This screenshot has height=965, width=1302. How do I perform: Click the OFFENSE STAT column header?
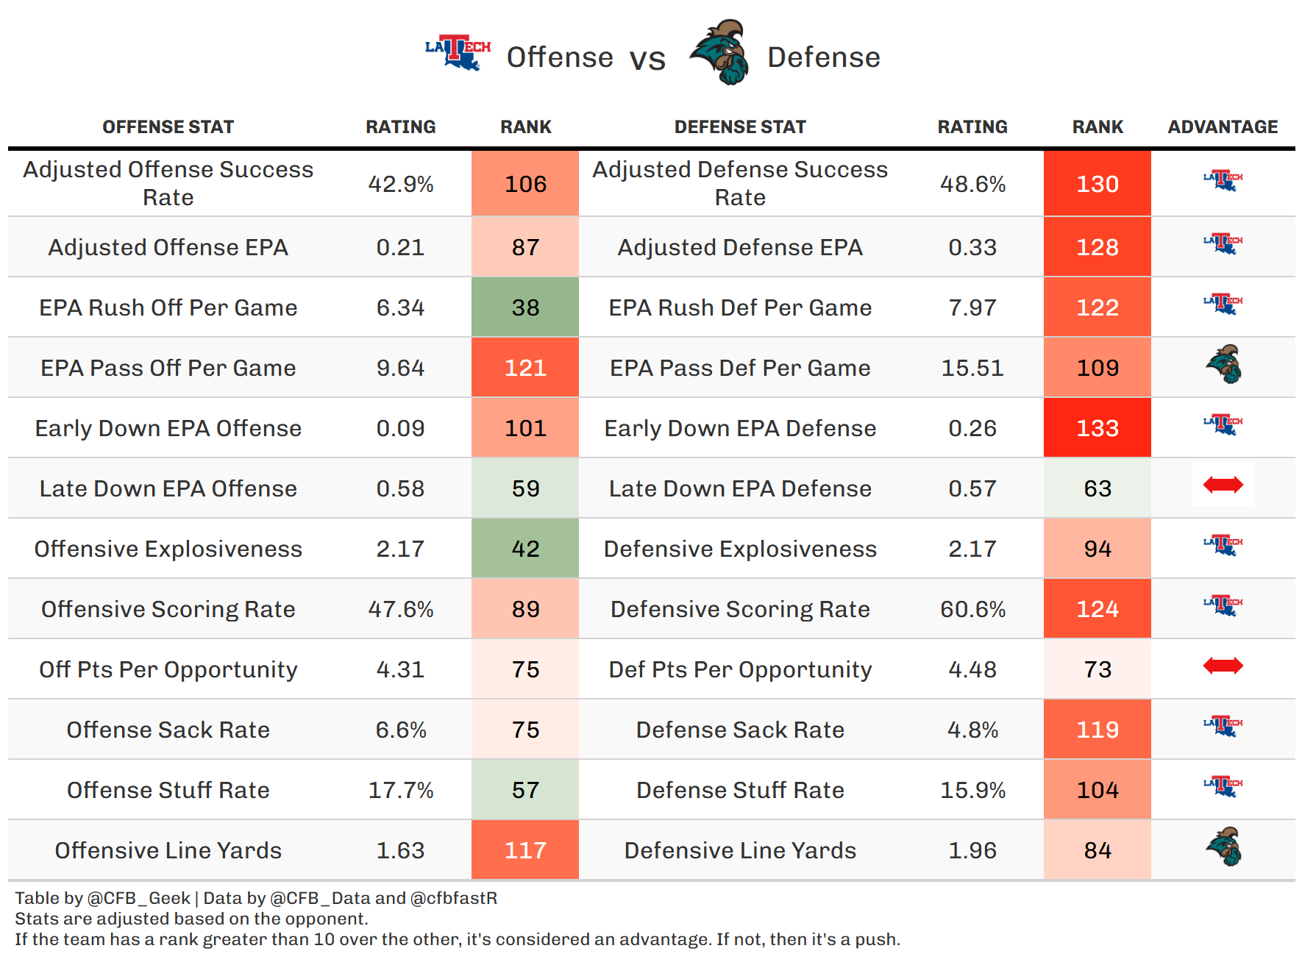point(168,127)
